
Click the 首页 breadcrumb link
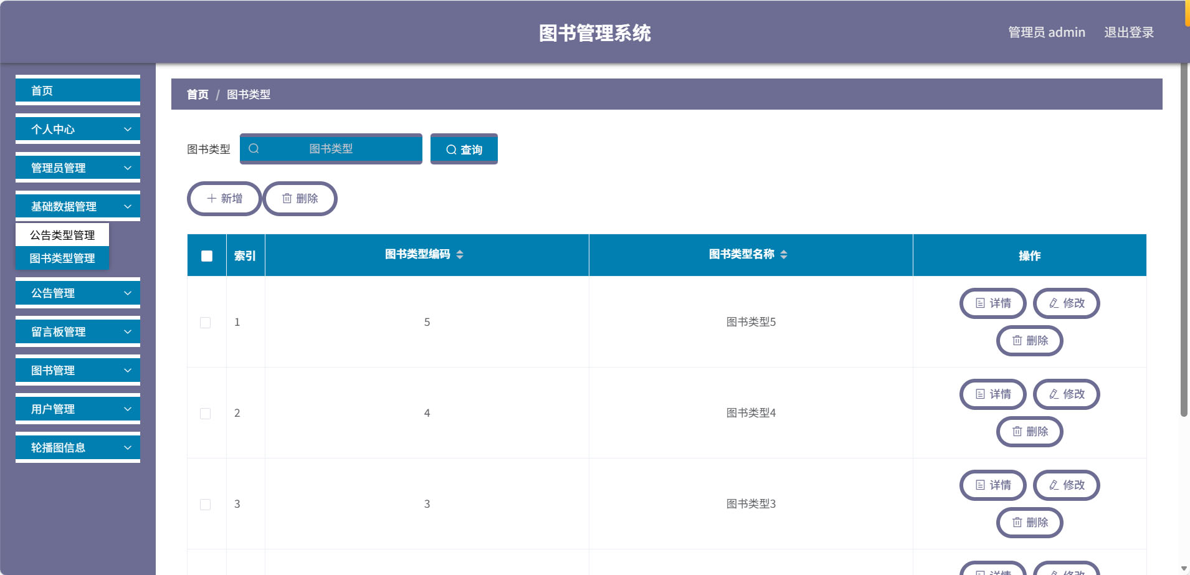click(198, 95)
